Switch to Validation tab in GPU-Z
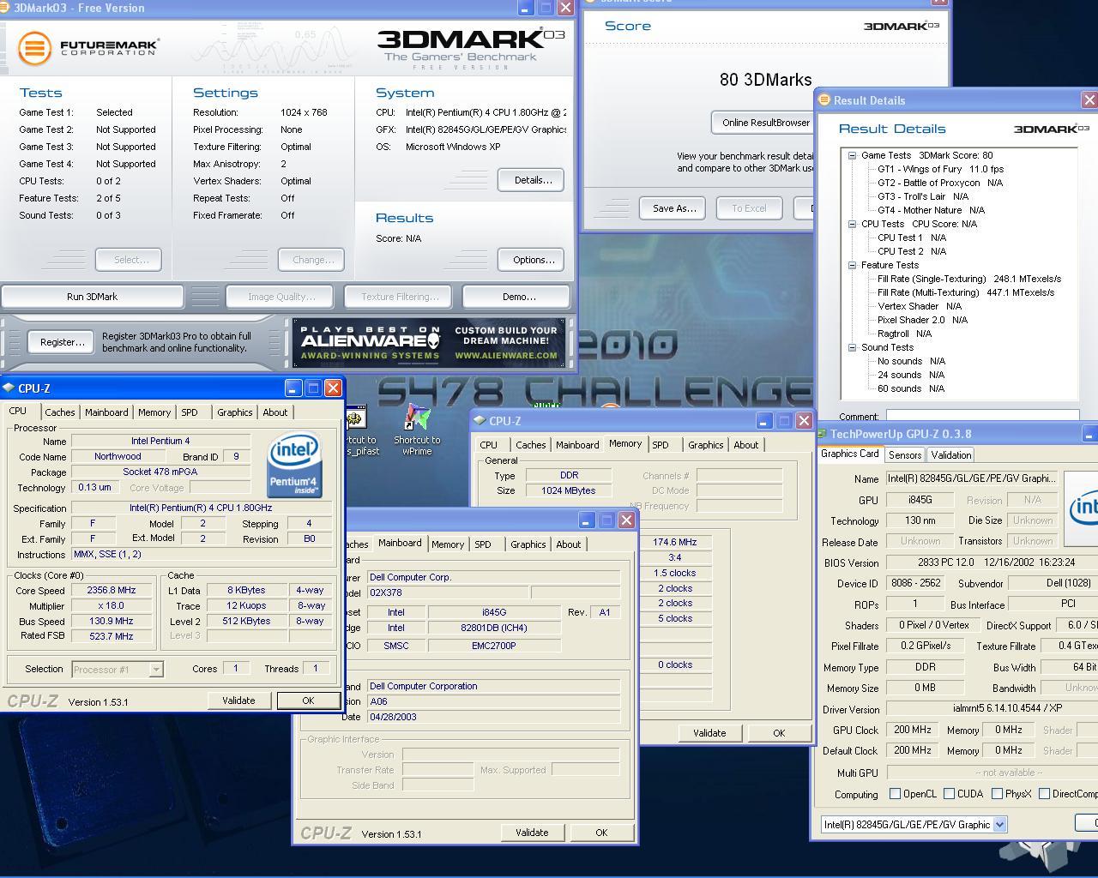The width and height of the screenshot is (1098, 878). pos(951,455)
